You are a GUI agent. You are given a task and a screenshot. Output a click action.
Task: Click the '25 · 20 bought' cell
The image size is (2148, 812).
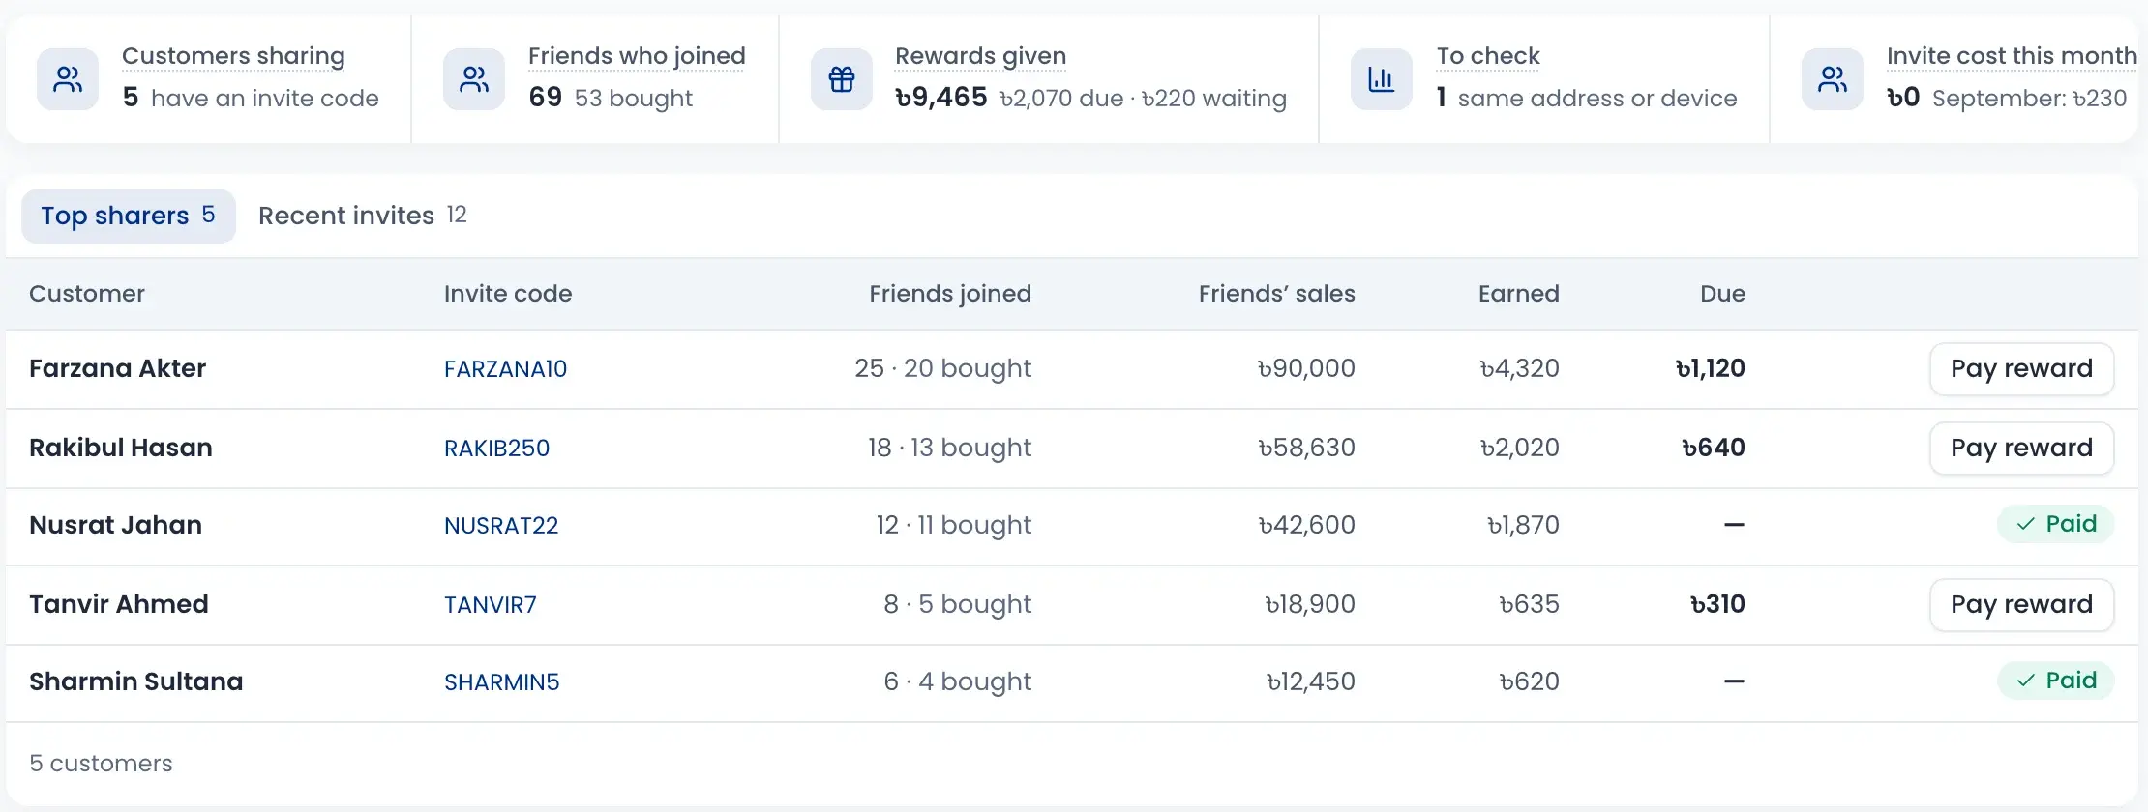(x=943, y=368)
